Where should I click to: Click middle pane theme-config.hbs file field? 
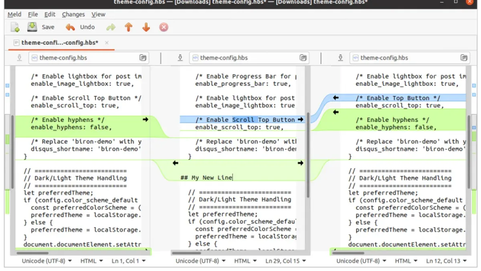coord(249,58)
